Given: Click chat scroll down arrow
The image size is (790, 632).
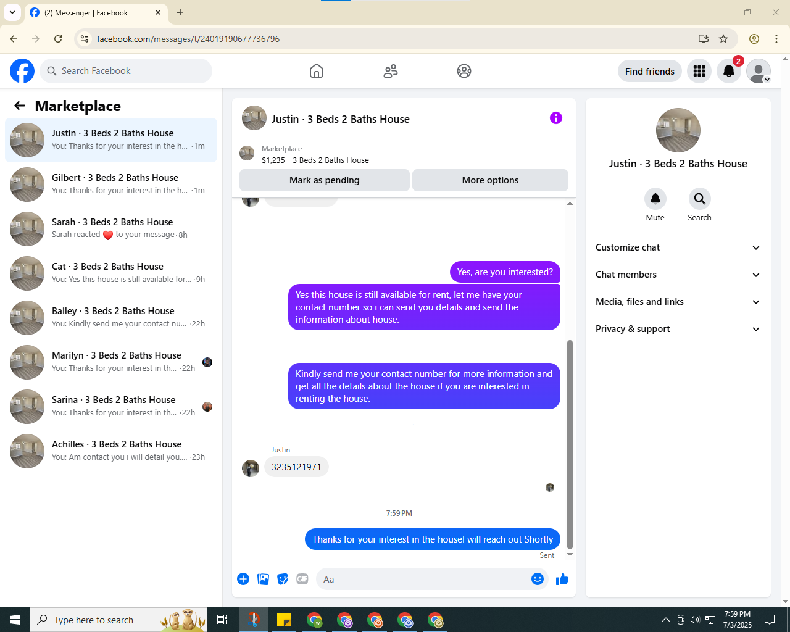Looking at the screenshot, I should (570, 554).
